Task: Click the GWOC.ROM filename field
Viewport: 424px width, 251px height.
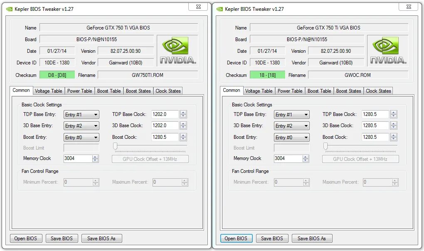Action: click(x=358, y=75)
